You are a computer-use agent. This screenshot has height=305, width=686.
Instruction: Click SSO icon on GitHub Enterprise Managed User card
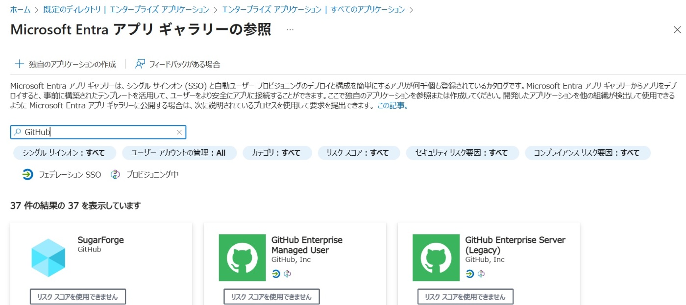point(276,274)
